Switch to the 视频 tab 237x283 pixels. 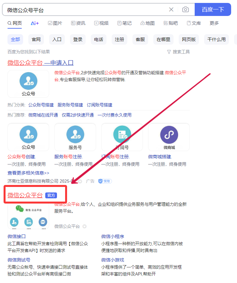101,23
